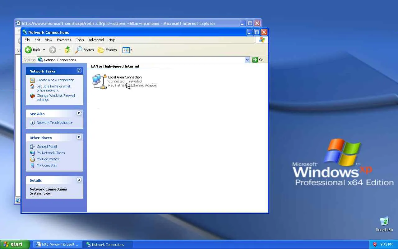Click the "Details" panel heading text
398x249 pixels.
36,181
